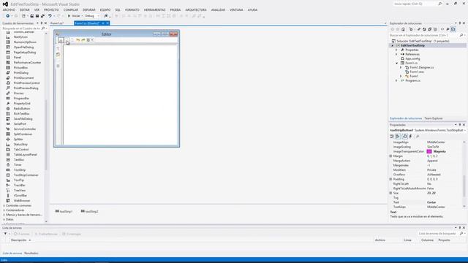Open the PROYECTO menu
This screenshot has width=468, height=263.
click(51, 9)
